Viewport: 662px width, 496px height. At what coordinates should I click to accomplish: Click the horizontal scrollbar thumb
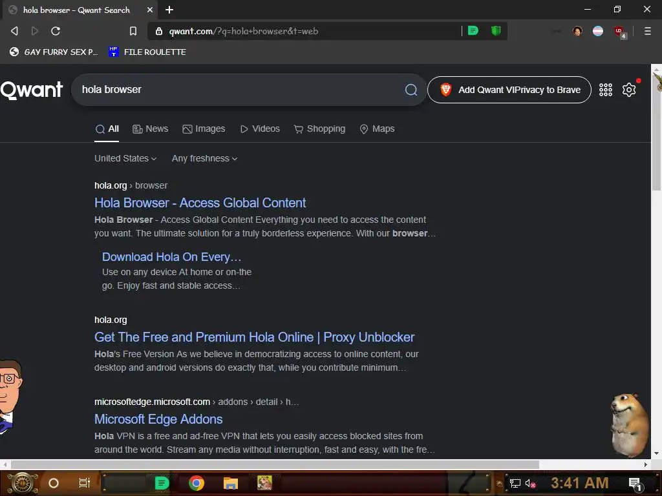(274, 465)
